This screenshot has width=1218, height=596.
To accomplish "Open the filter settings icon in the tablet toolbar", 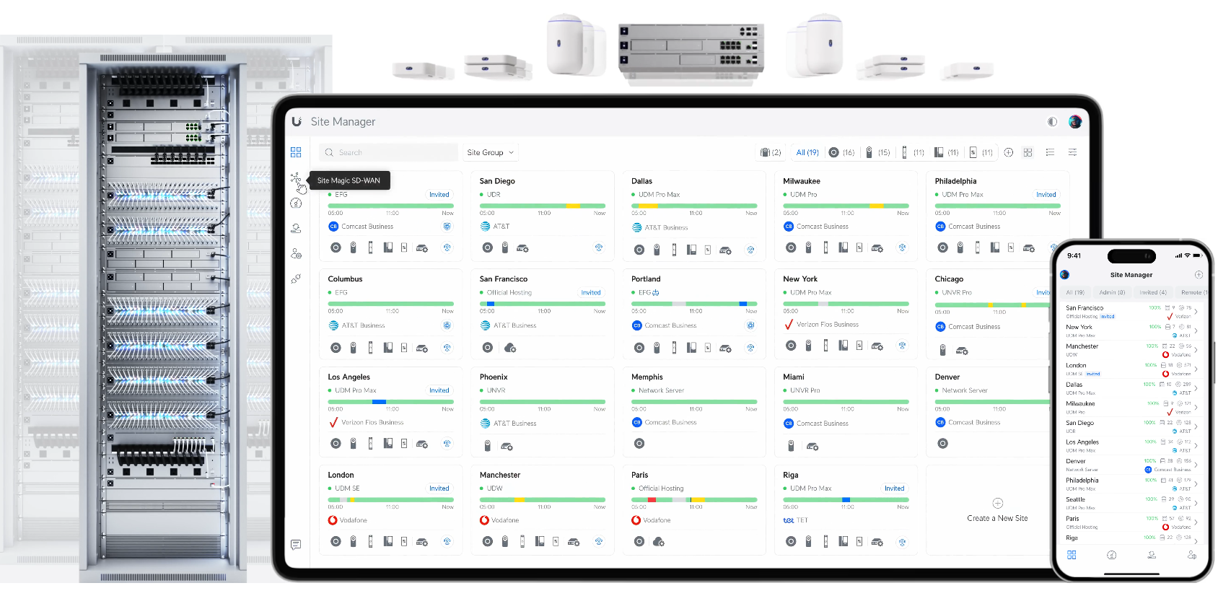I will [x=1073, y=152].
